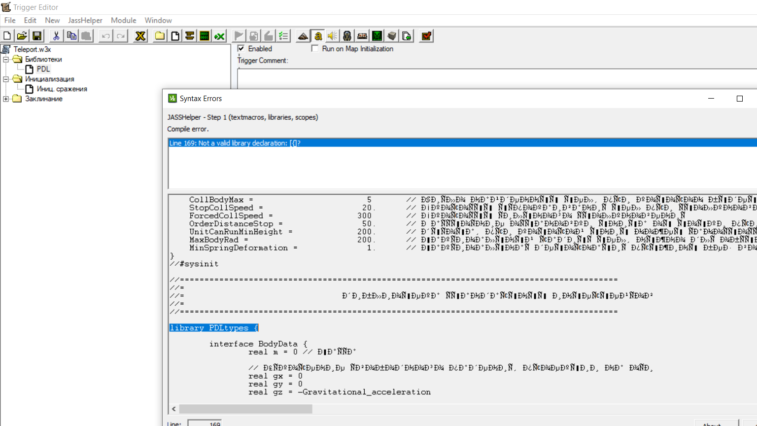Maximize the Syntax Errors window
Viewport: 757px width, 426px height.
coord(740,99)
